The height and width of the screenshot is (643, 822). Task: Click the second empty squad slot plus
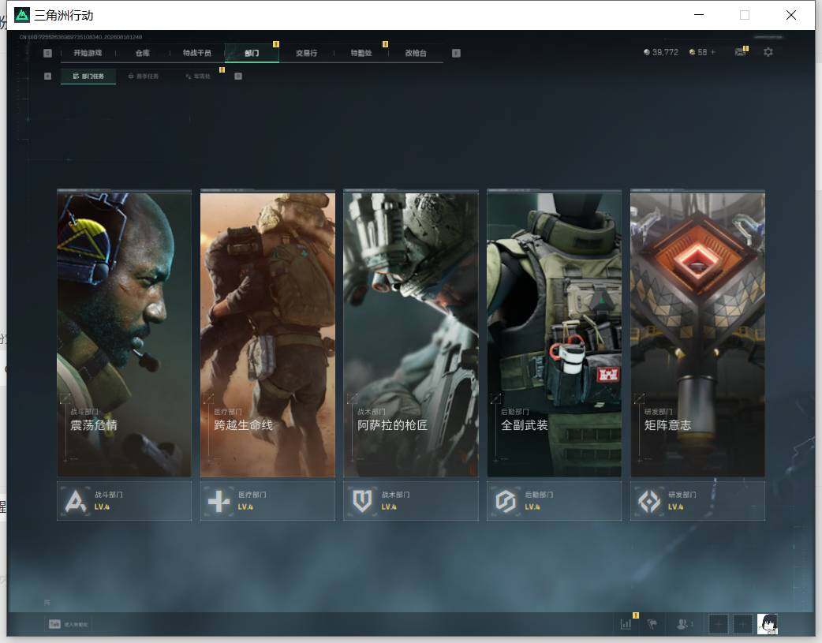[x=742, y=624]
